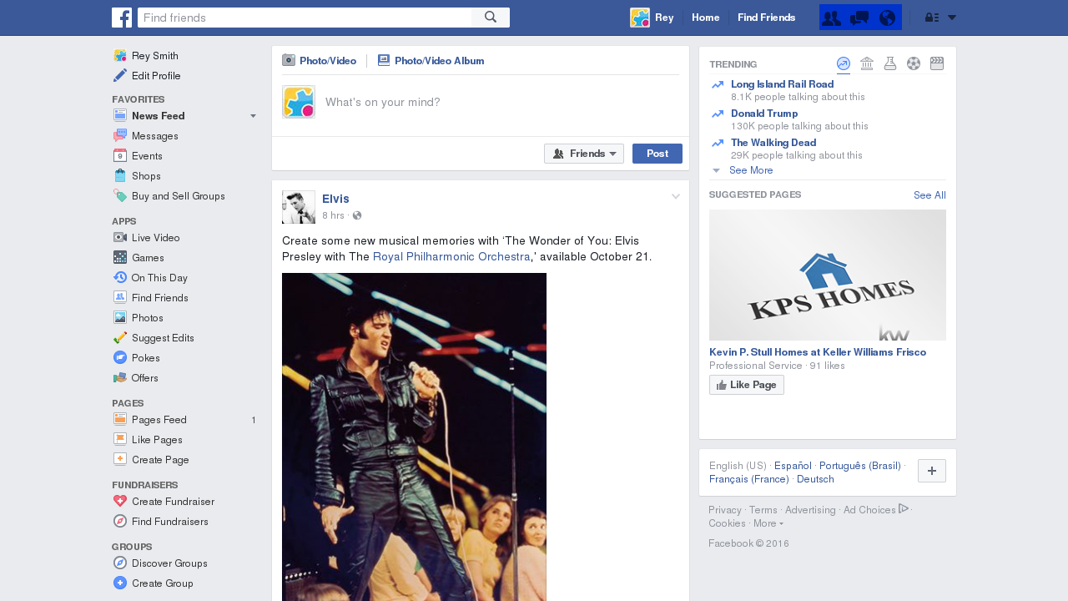Select Entertainment trending tab icon

click(x=937, y=64)
